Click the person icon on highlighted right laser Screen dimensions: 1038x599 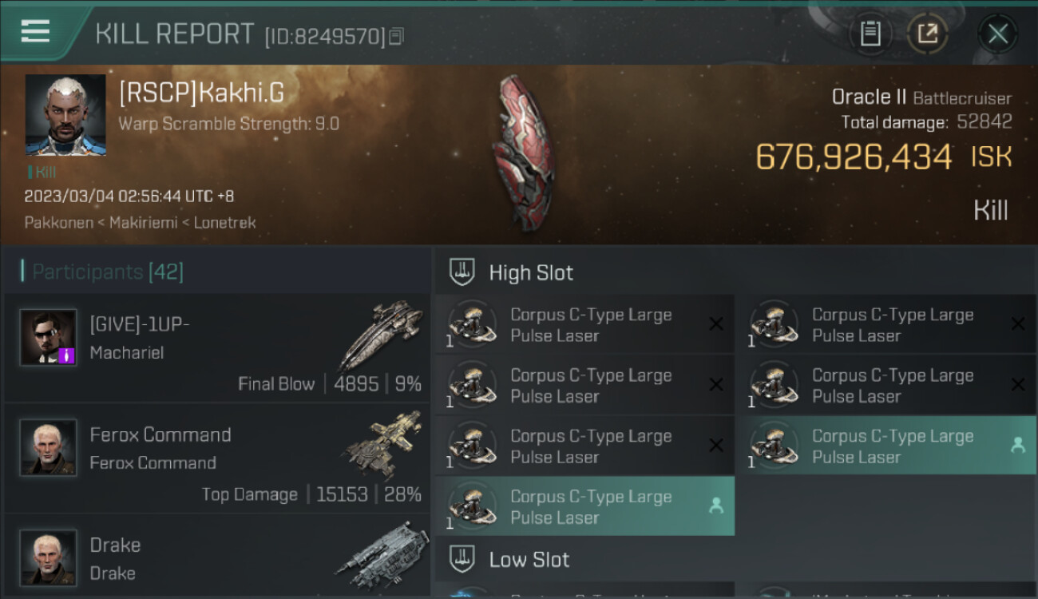(1018, 446)
